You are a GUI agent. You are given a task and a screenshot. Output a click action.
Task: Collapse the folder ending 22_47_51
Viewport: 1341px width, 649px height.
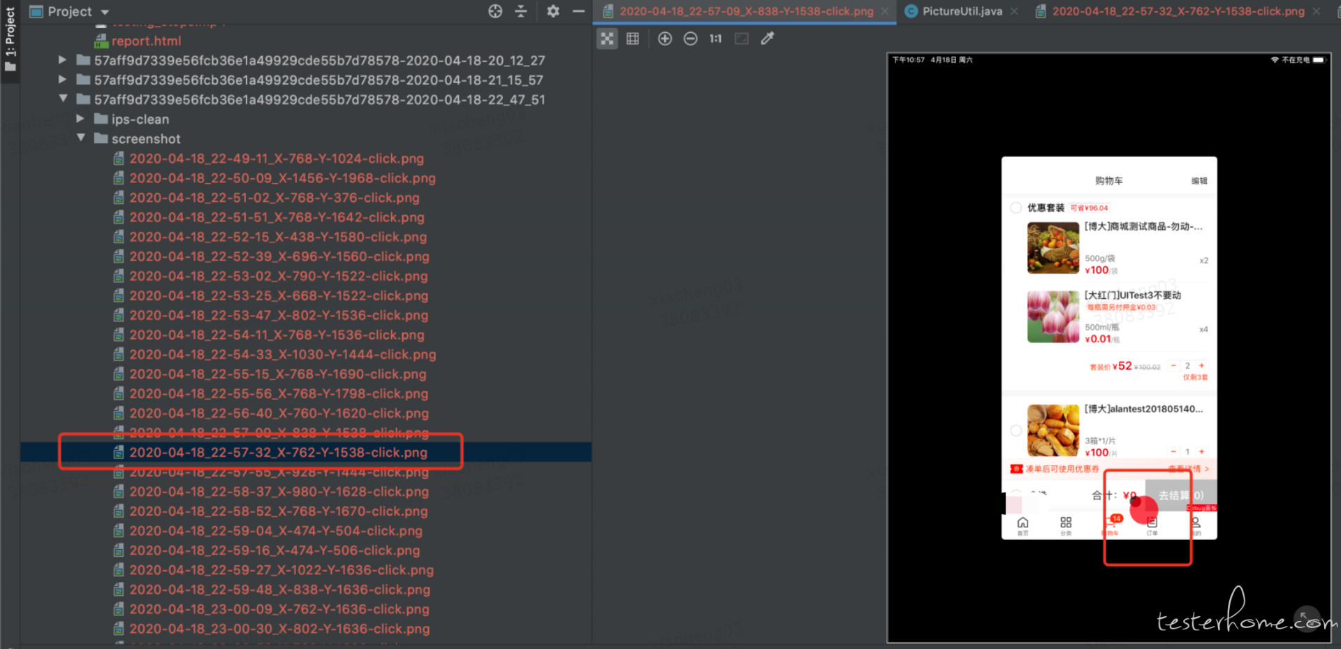[63, 99]
